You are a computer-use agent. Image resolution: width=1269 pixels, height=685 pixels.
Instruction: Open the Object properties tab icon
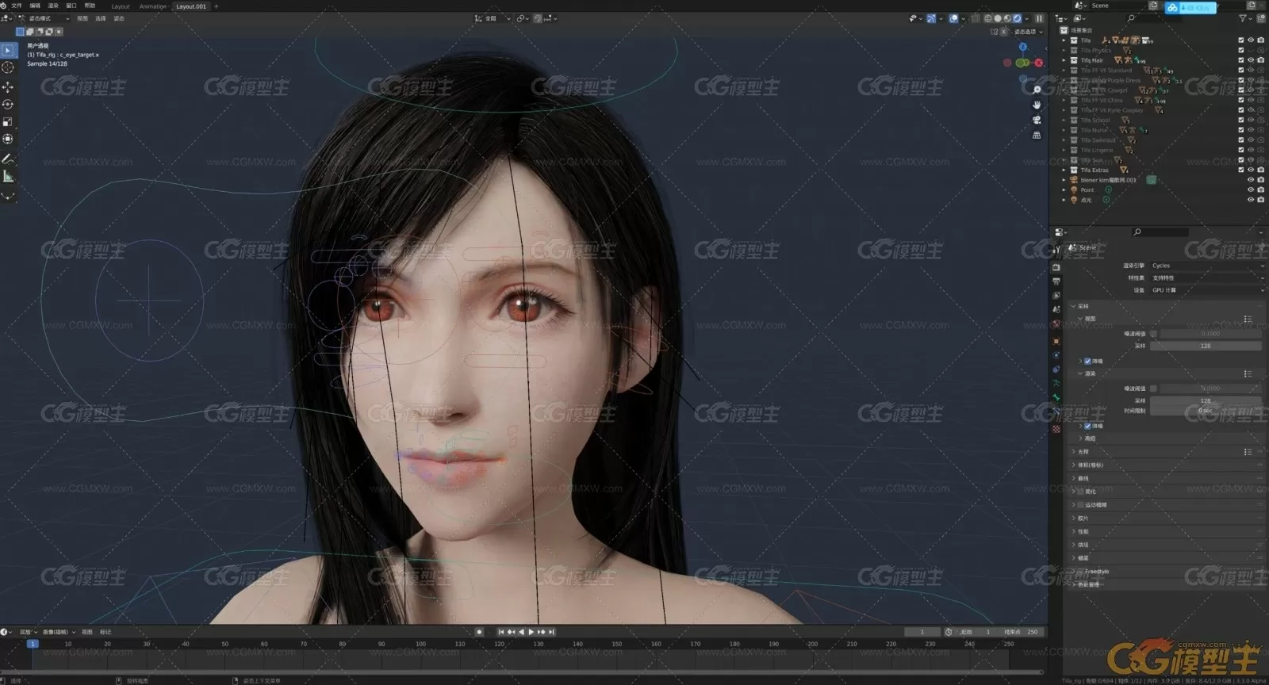1056,341
